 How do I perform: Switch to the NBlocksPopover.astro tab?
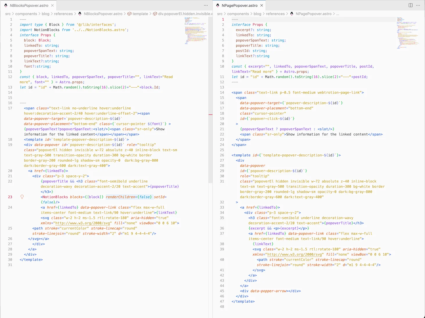click(29, 6)
